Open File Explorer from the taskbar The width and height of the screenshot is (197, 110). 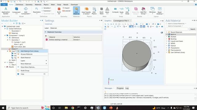point(66,108)
